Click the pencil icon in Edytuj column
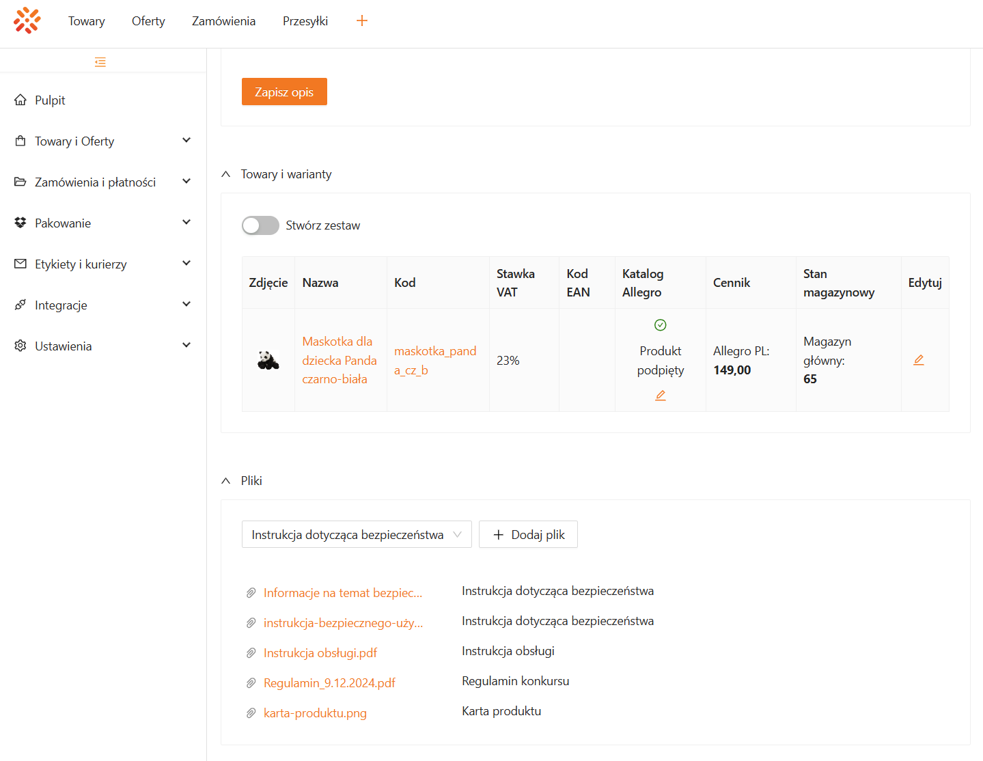 click(x=919, y=360)
